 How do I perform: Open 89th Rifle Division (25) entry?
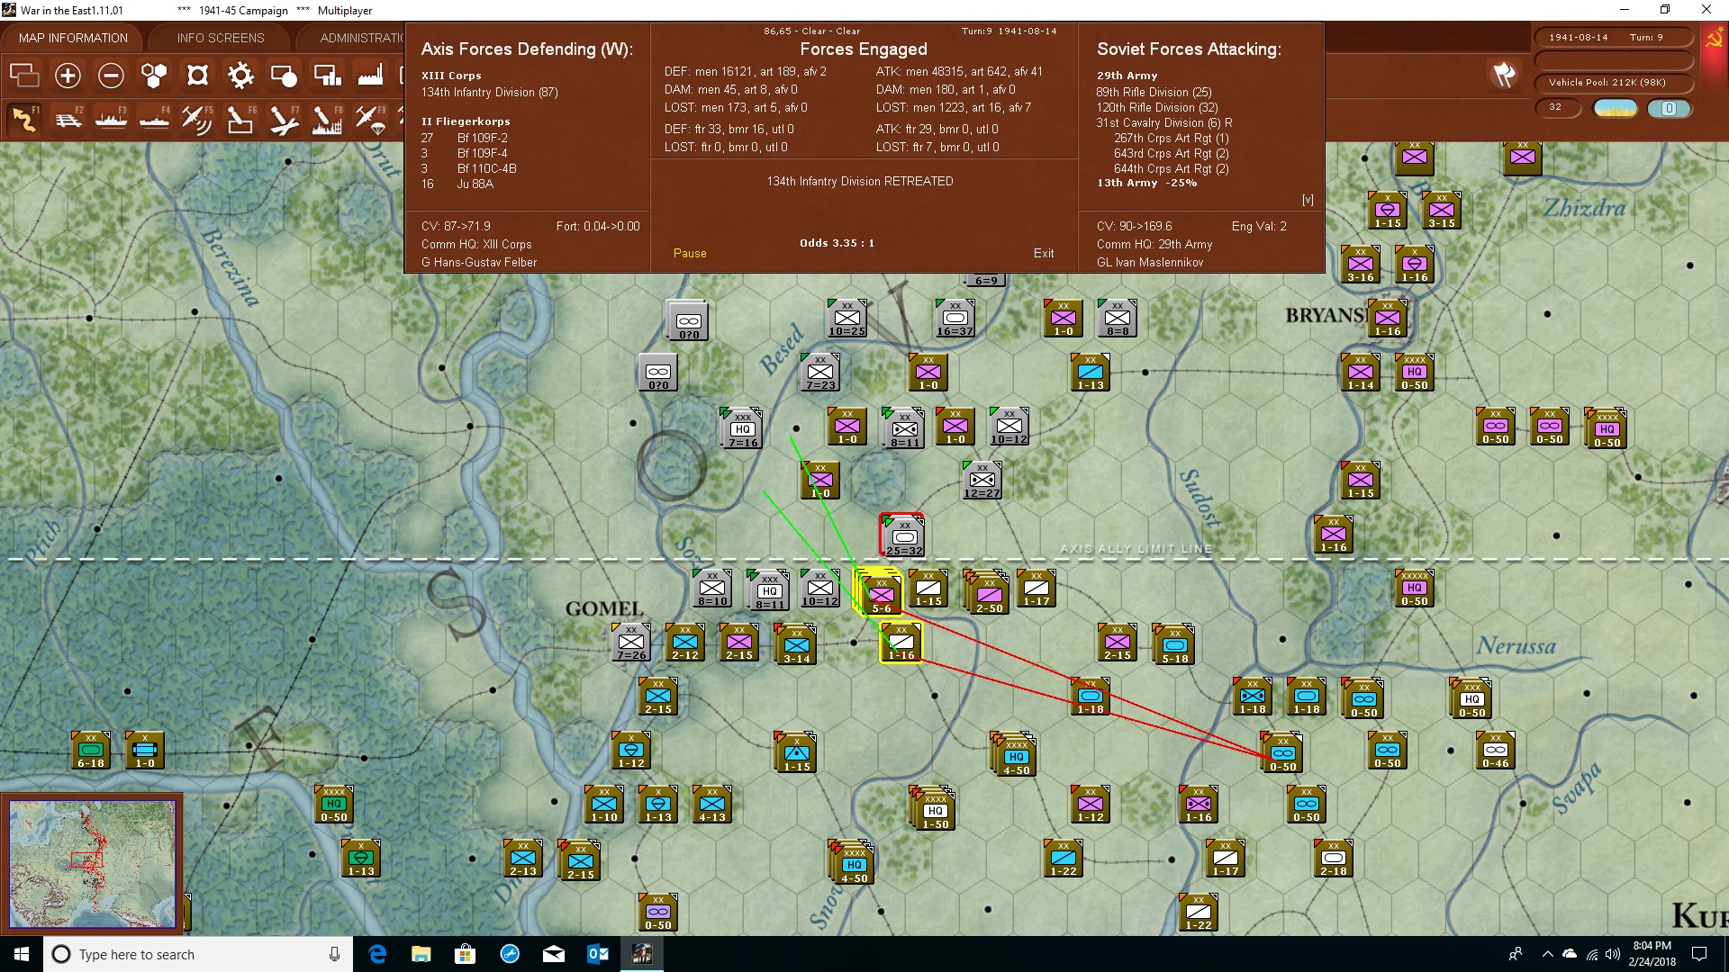coord(1154,92)
